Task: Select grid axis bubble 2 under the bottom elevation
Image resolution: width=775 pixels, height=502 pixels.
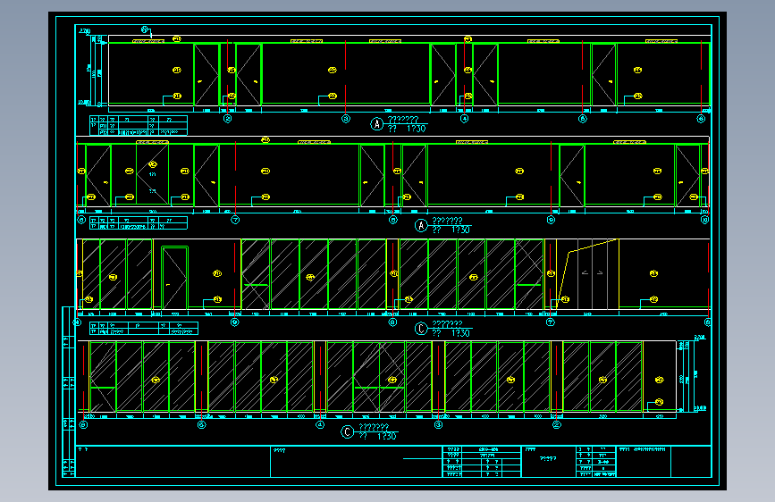Action: coord(557,424)
